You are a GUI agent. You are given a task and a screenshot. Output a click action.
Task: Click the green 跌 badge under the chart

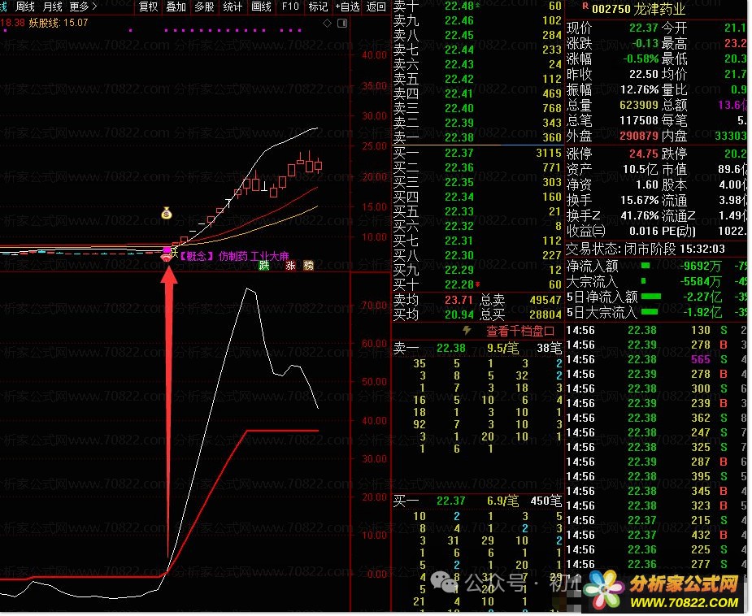pyautogui.click(x=264, y=265)
